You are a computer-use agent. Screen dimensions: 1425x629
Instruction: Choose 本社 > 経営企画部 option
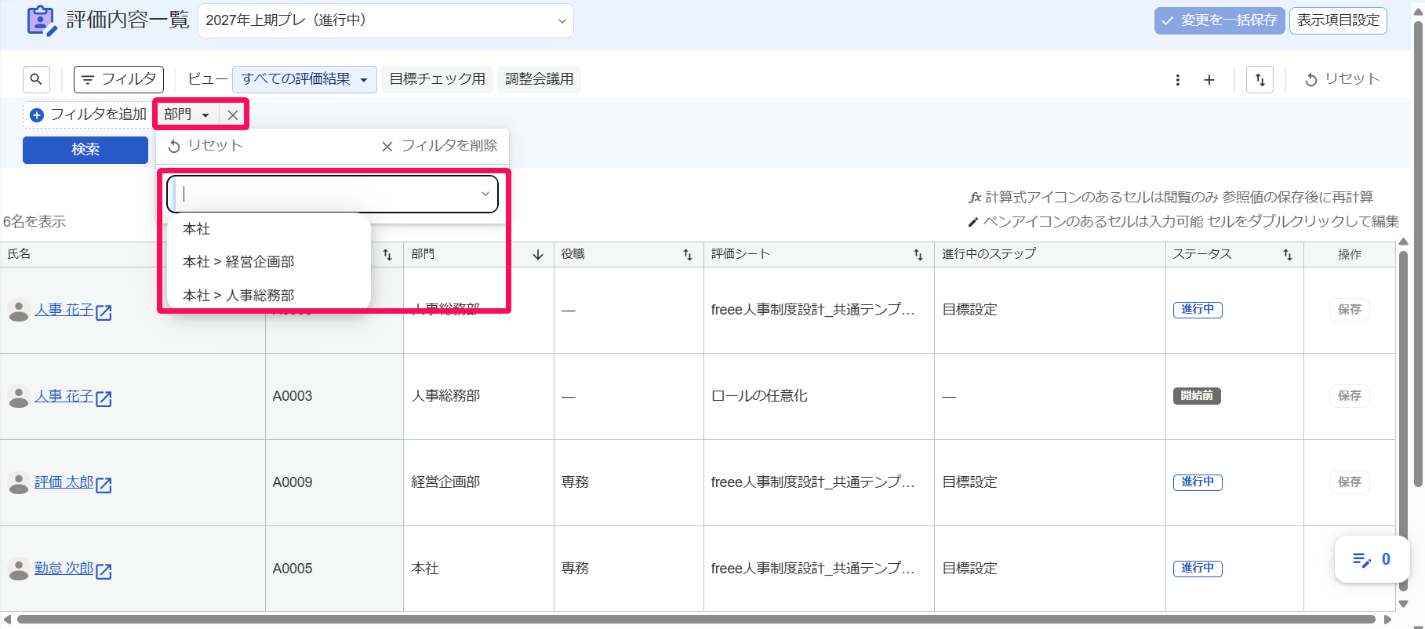(269, 262)
